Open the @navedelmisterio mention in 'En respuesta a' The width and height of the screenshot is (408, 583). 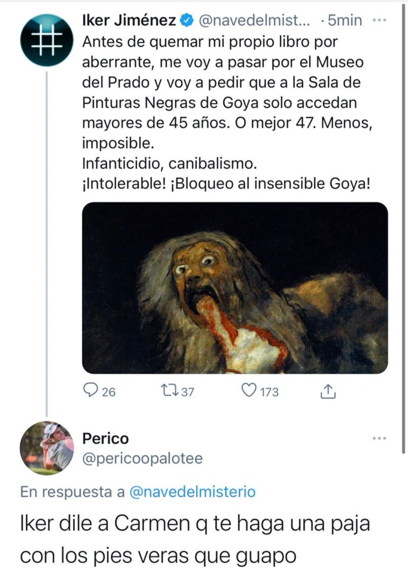click(192, 492)
